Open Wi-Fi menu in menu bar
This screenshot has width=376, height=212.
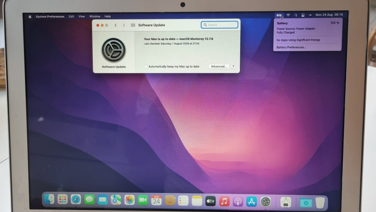(x=288, y=15)
